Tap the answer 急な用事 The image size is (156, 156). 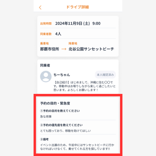point(46,116)
